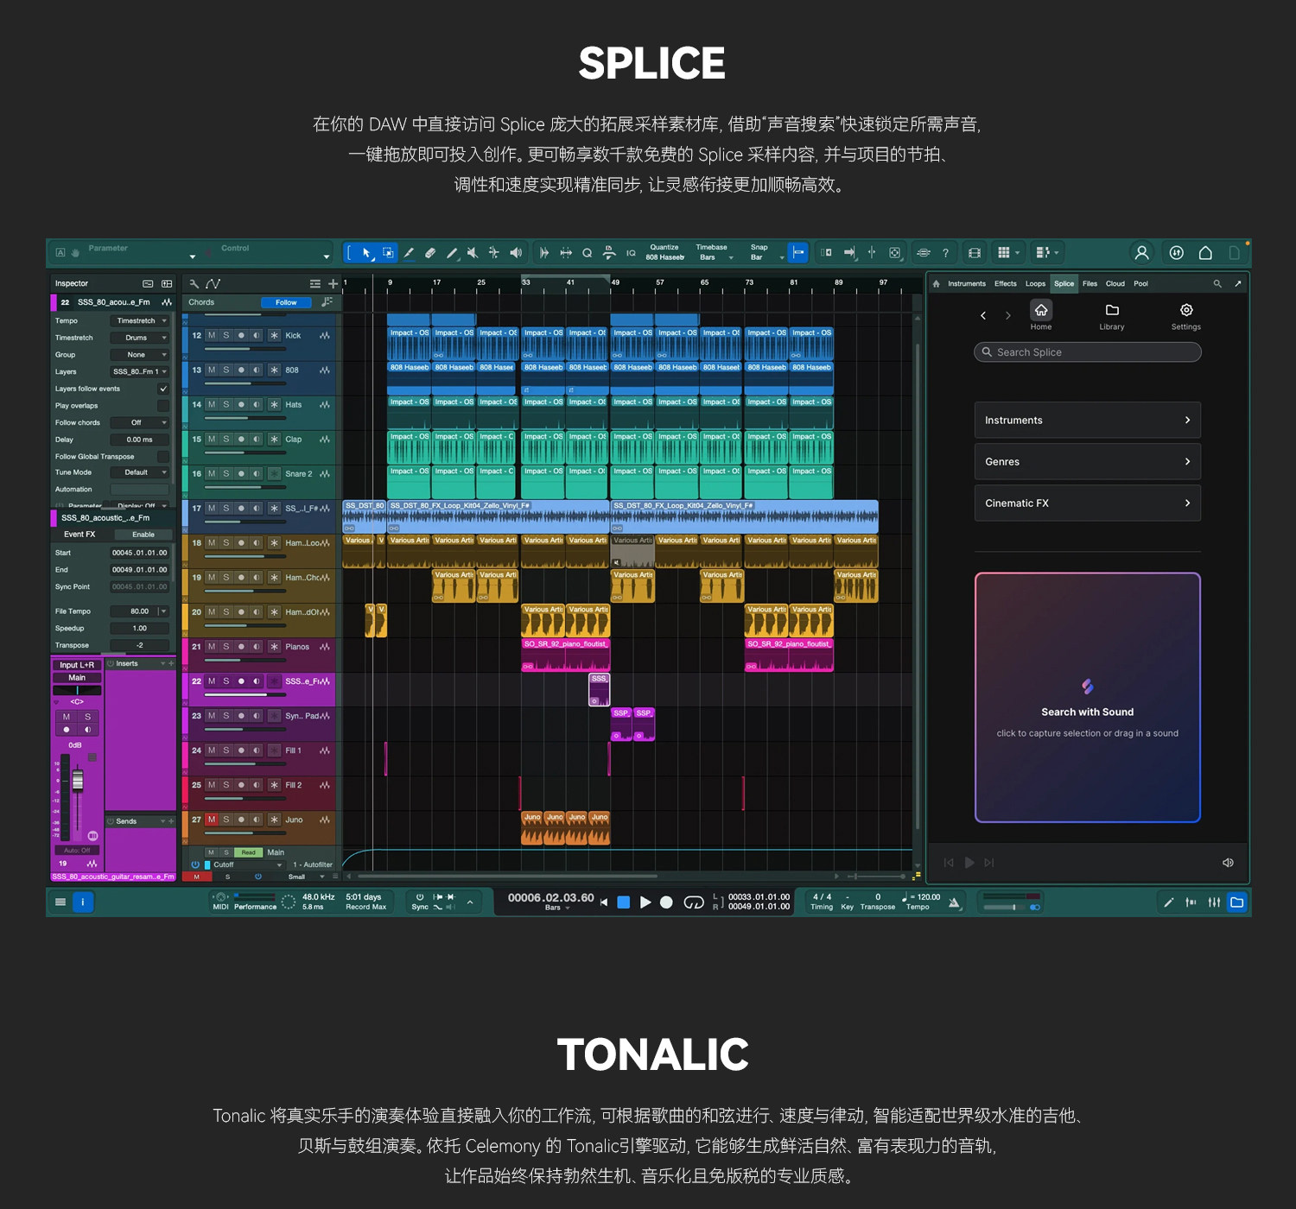Click the browser search magnifier icon
Viewport: 1296px width, 1209px height.
tap(1217, 283)
